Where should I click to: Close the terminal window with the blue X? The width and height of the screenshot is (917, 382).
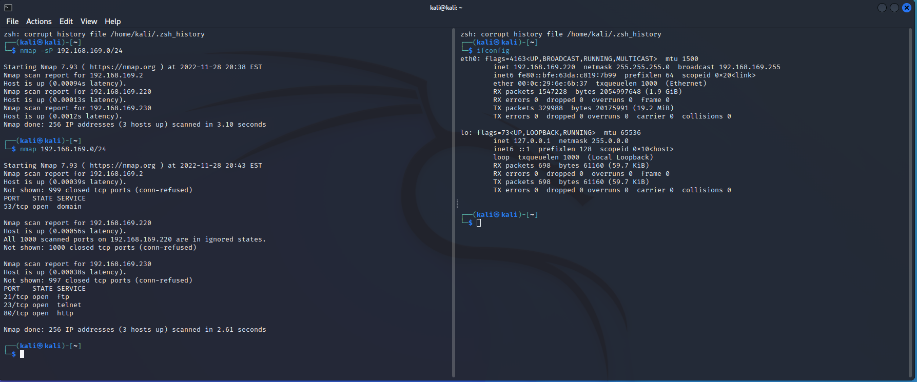click(907, 8)
